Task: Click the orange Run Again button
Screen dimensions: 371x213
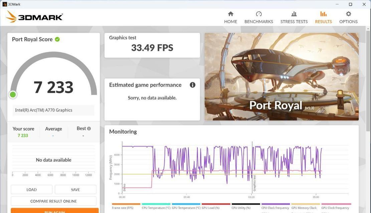Action: pos(55,211)
